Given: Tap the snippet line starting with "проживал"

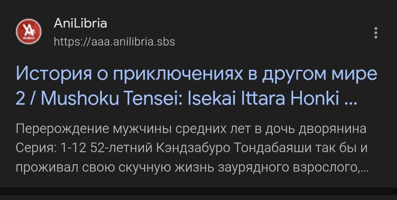Looking at the screenshot, I should 191,167.
